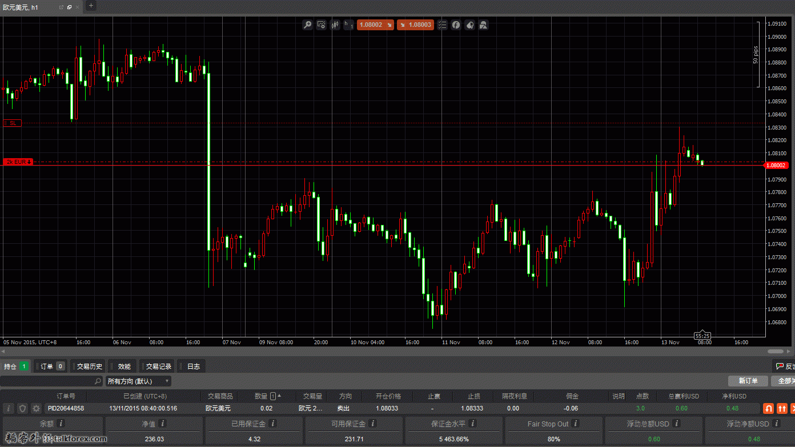
Task: Open gear settings for position PID20644858
Action: click(37, 408)
